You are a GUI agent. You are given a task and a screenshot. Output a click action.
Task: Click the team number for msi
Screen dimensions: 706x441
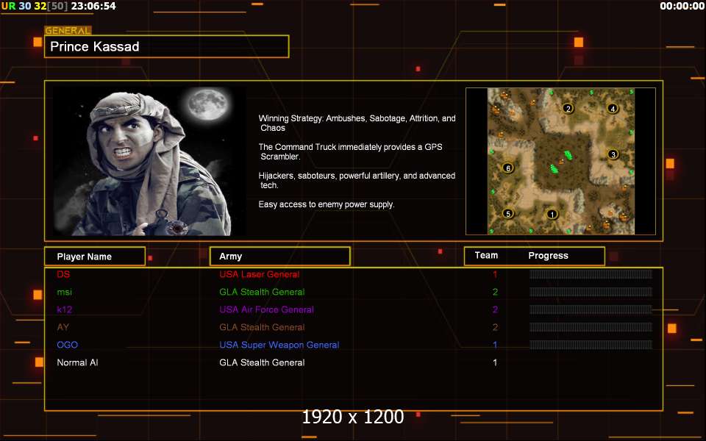495,292
